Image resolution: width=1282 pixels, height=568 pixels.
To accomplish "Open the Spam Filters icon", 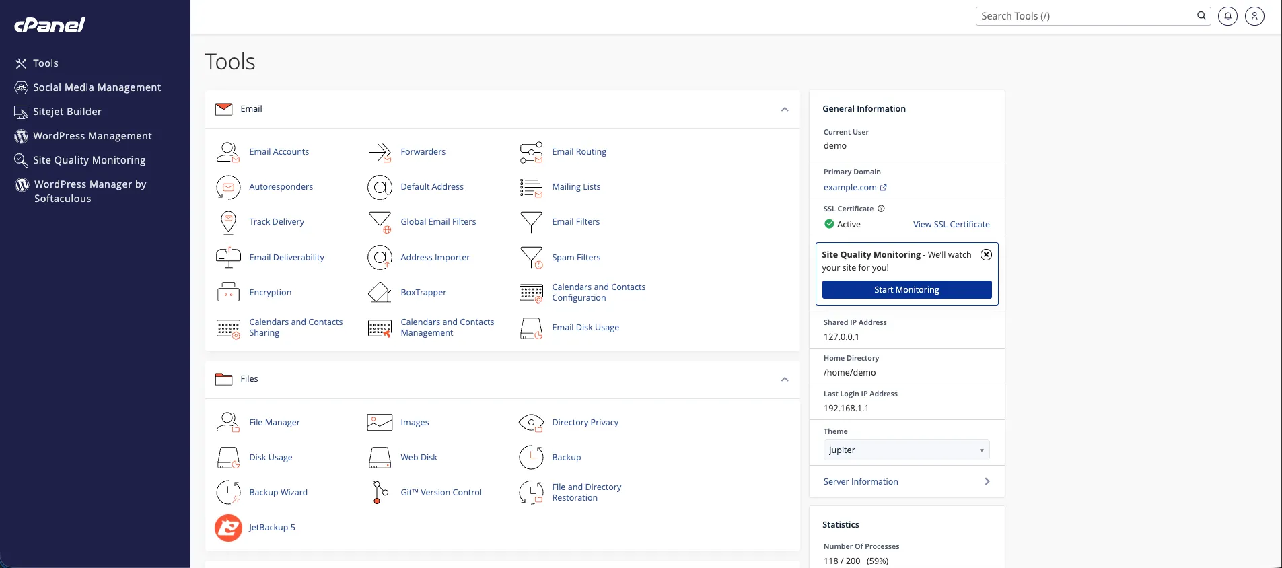I will pyautogui.click(x=531, y=257).
